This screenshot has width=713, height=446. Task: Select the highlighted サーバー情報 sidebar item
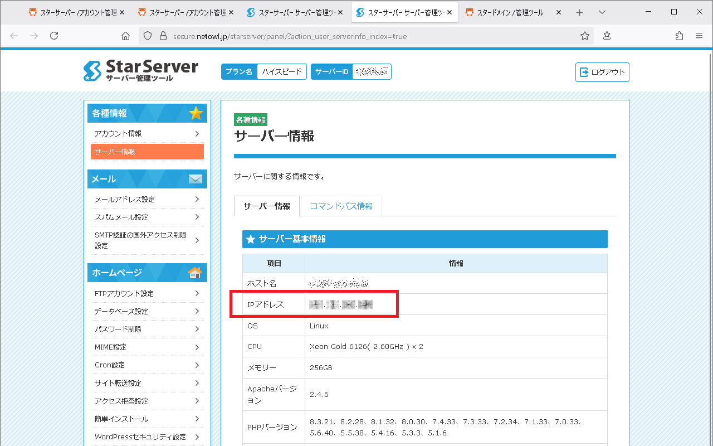(x=147, y=152)
